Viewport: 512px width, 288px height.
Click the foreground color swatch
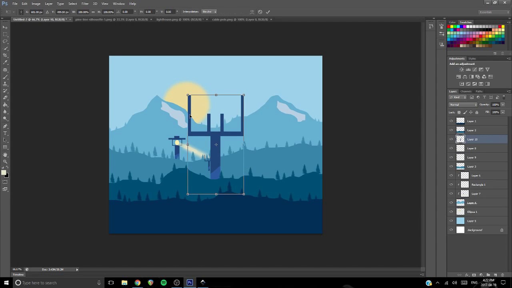[x=4, y=173]
